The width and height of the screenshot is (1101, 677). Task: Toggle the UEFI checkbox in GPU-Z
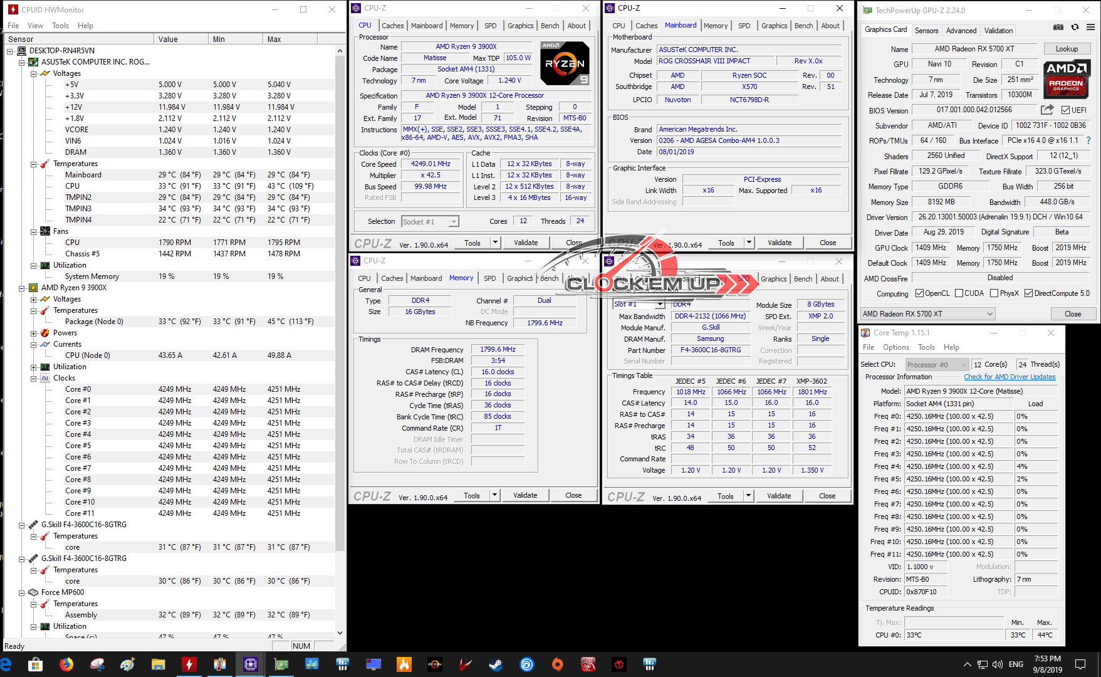click(x=1065, y=110)
